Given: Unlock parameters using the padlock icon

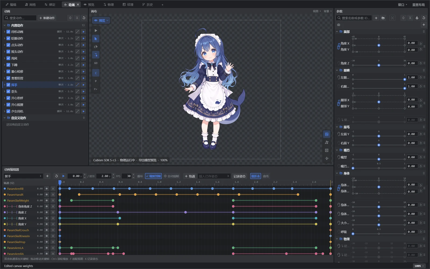Looking at the screenshot, I should tap(417, 18).
